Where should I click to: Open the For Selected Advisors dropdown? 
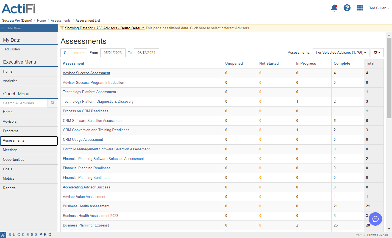pos(341,53)
